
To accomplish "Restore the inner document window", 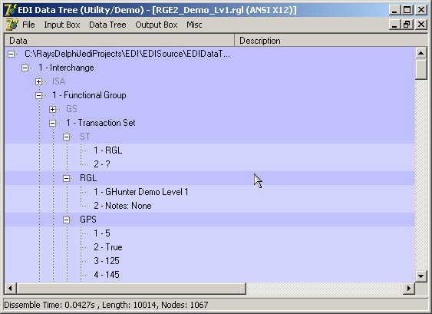I will point(407,25).
